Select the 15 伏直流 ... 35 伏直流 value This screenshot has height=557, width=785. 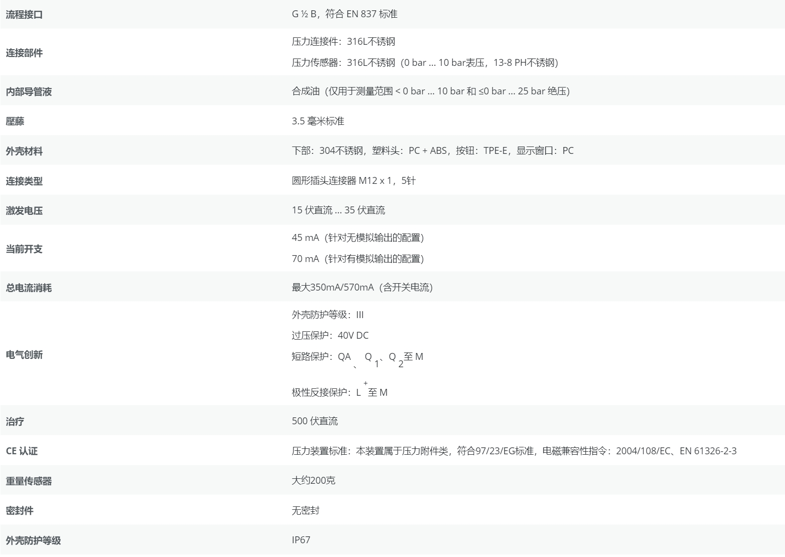tap(338, 210)
